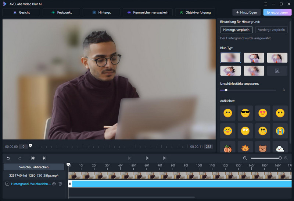This screenshot has width=294, height=201.
Task: Adjust the Unschärfestärke slider handle
Action: click(x=226, y=90)
